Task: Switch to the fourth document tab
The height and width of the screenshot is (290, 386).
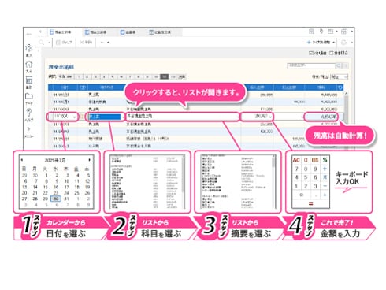Action: tap(160, 32)
